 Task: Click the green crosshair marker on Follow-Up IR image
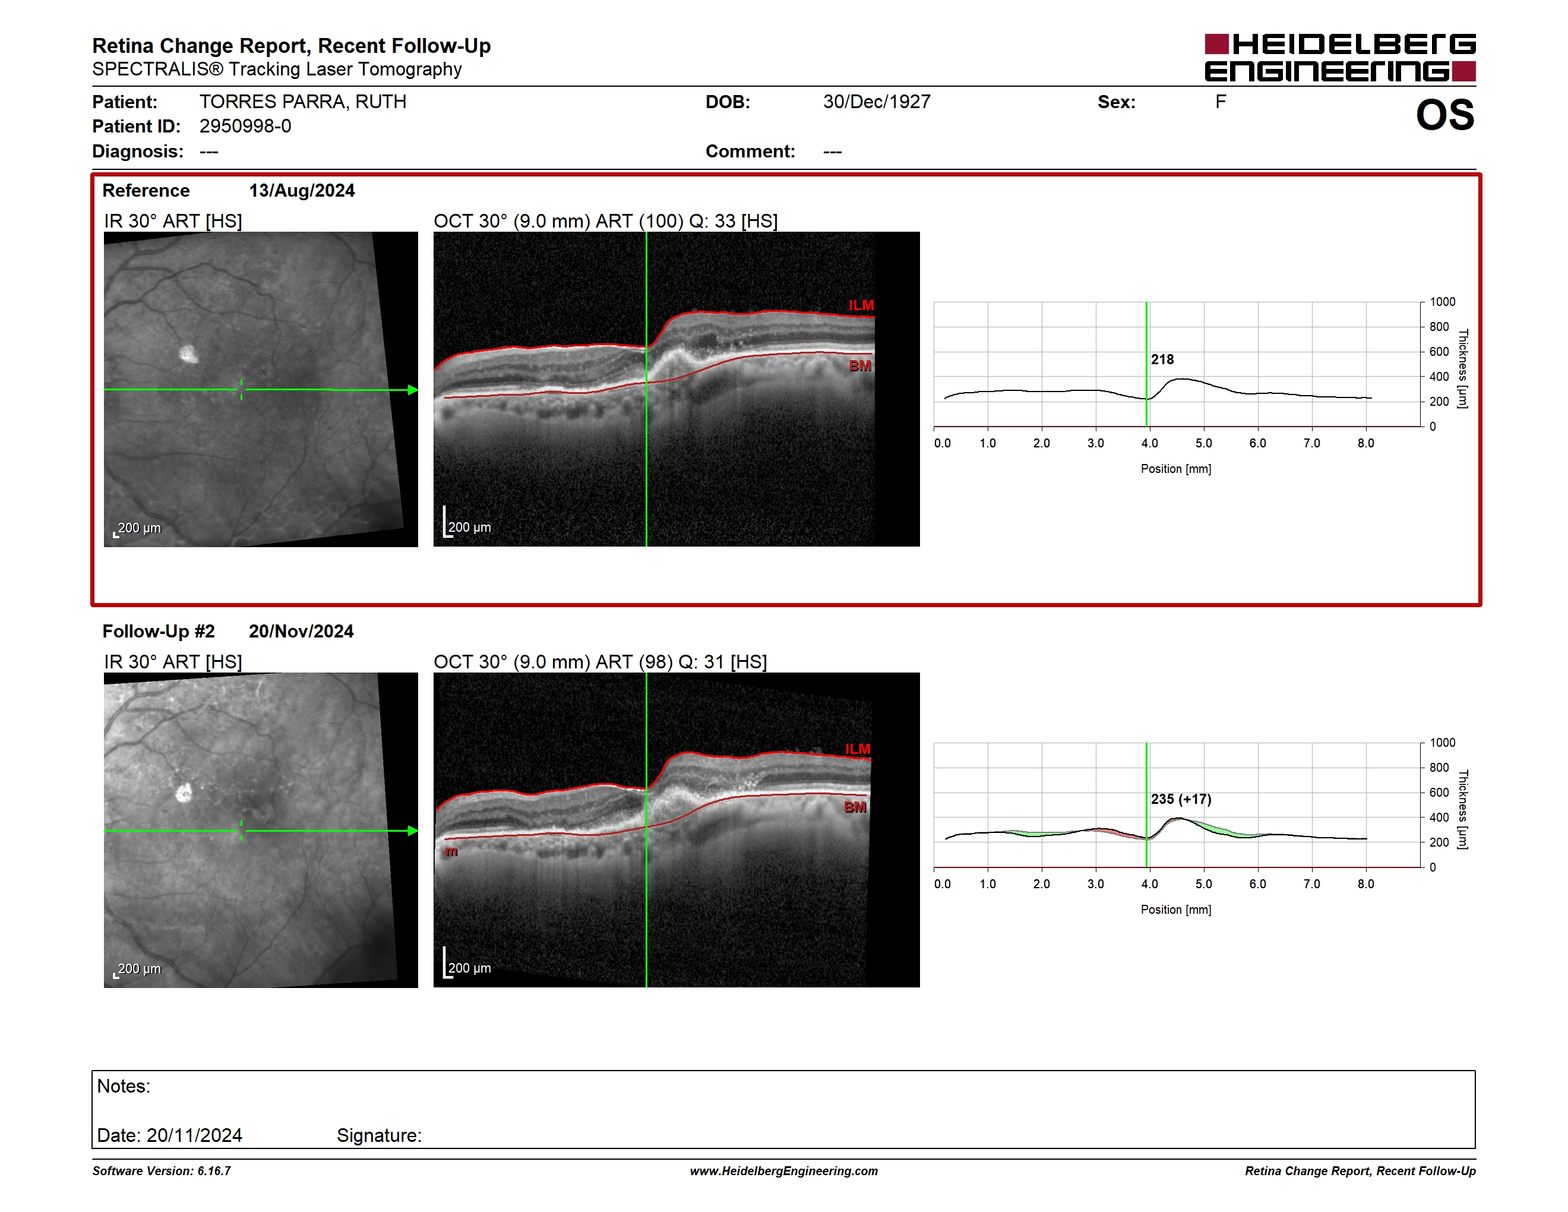(x=241, y=831)
